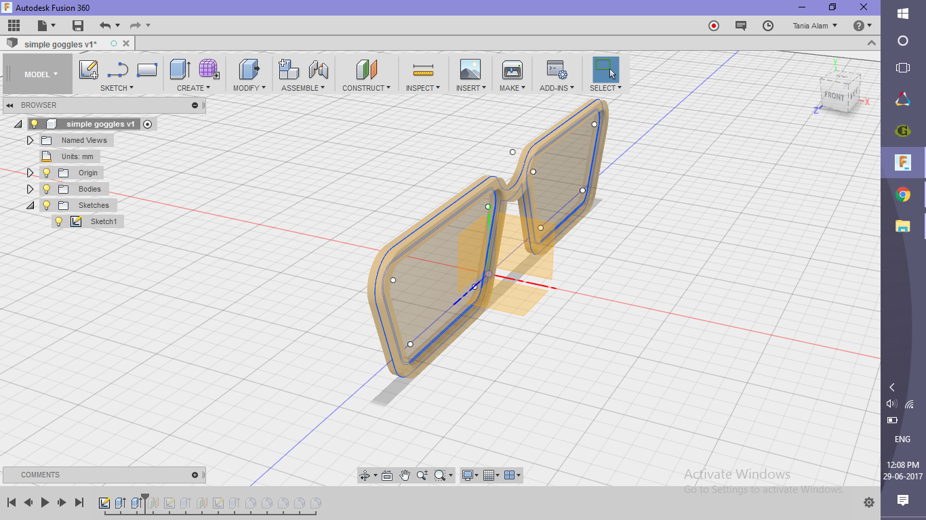
Task: Collapse the simple goggles v1 root node
Action: [x=18, y=124]
